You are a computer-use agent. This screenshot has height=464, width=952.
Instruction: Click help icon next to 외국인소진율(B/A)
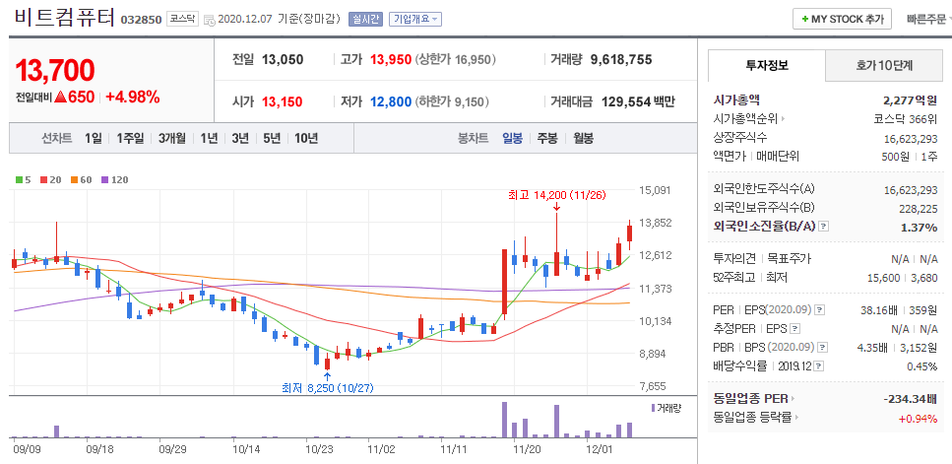(x=823, y=227)
